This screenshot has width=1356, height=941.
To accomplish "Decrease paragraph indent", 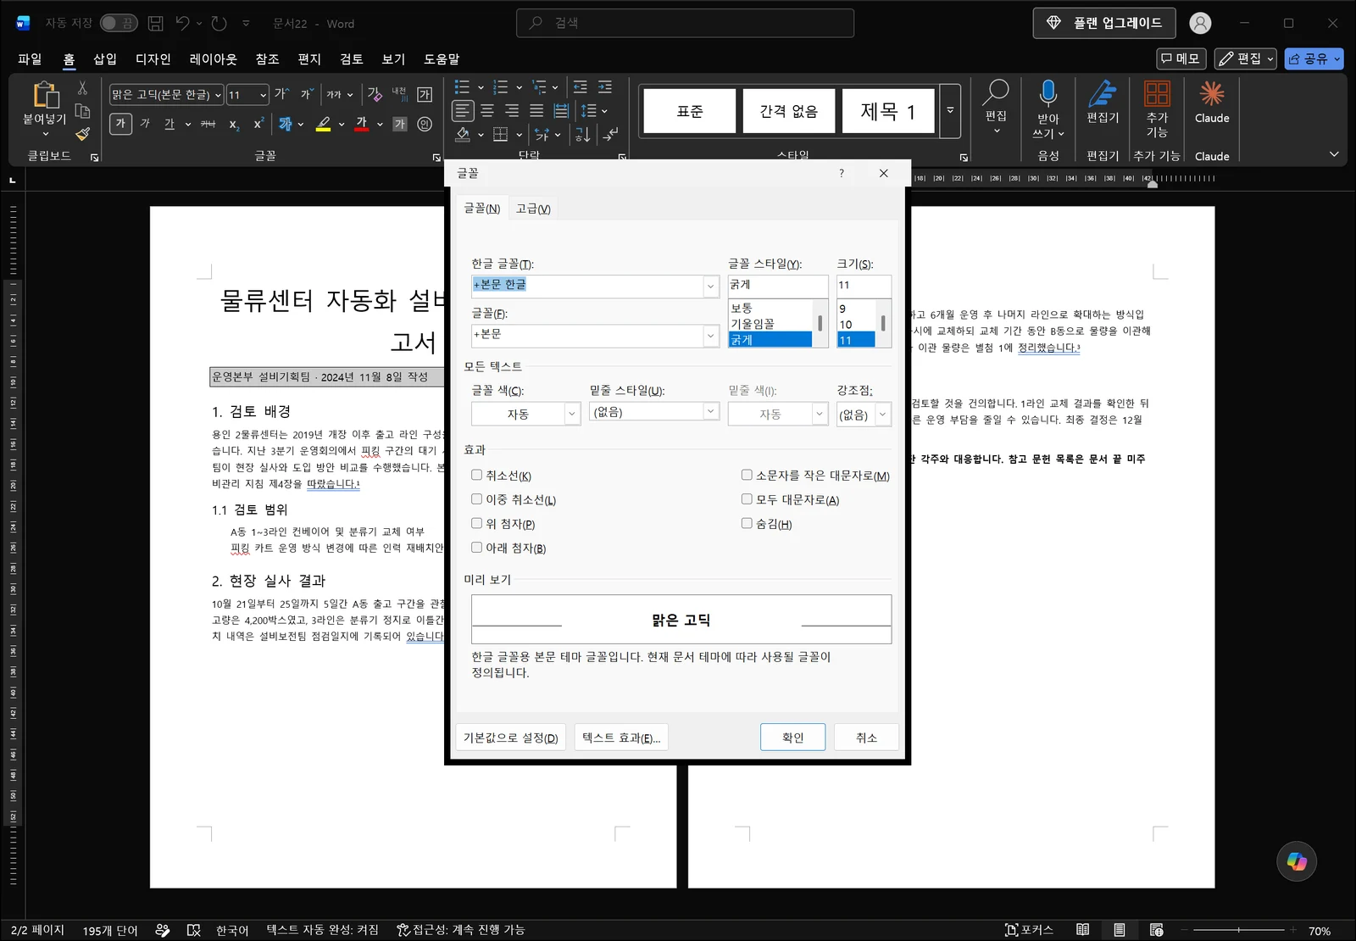I will click(581, 87).
